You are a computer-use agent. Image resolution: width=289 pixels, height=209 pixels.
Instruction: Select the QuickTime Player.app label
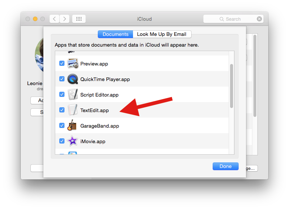click(x=105, y=79)
